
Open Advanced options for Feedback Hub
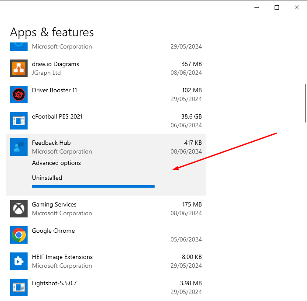56,163
